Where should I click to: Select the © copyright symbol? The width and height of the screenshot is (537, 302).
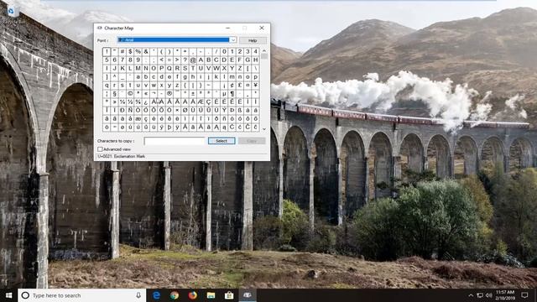click(x=130, y=93)
